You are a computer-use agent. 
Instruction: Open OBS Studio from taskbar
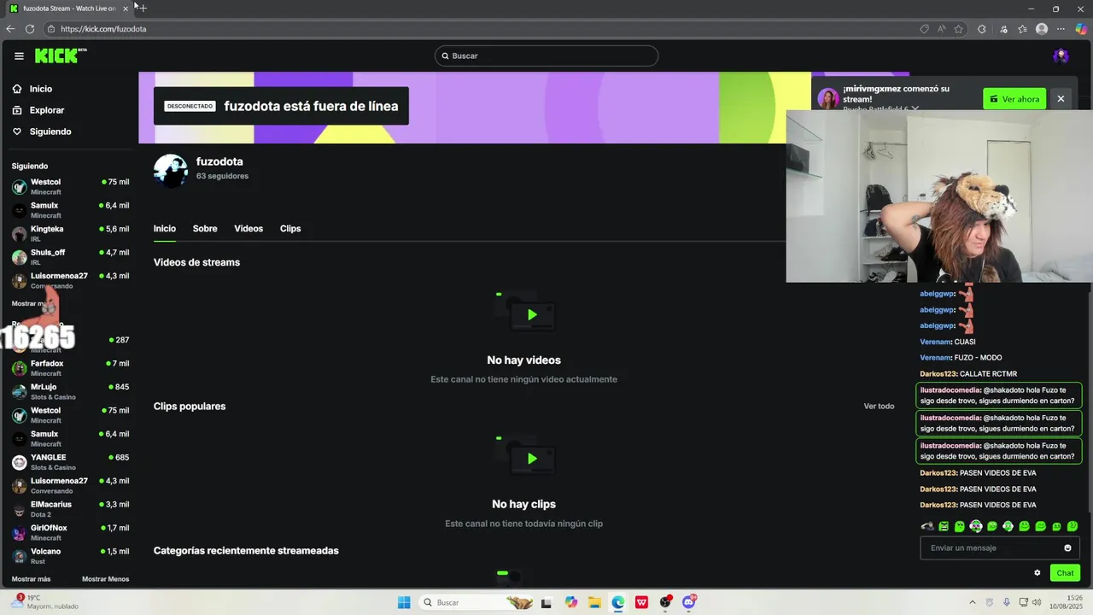point(665,602)
